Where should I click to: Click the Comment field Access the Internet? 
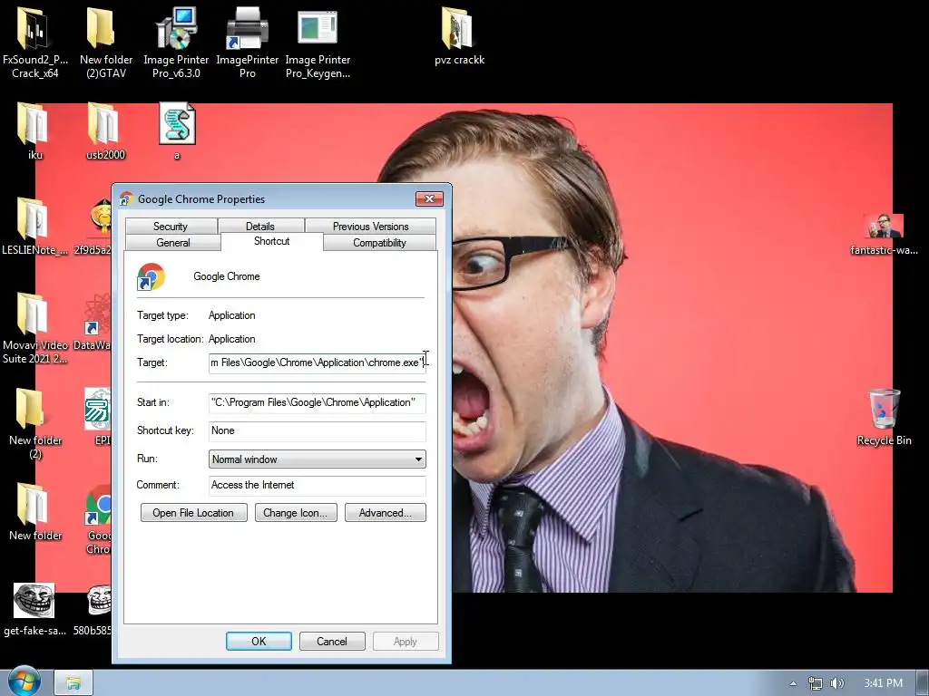coord(317,486)
